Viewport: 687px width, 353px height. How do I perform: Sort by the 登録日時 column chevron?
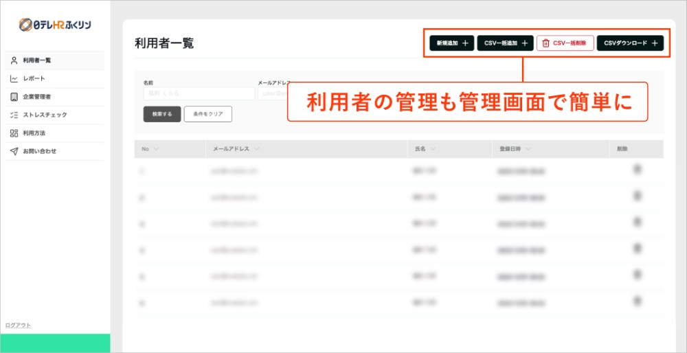[x=528, y=149]
